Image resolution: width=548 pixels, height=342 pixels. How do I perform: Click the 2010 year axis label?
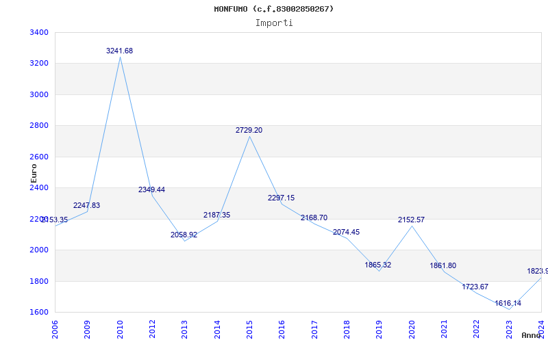coord(120,329)
